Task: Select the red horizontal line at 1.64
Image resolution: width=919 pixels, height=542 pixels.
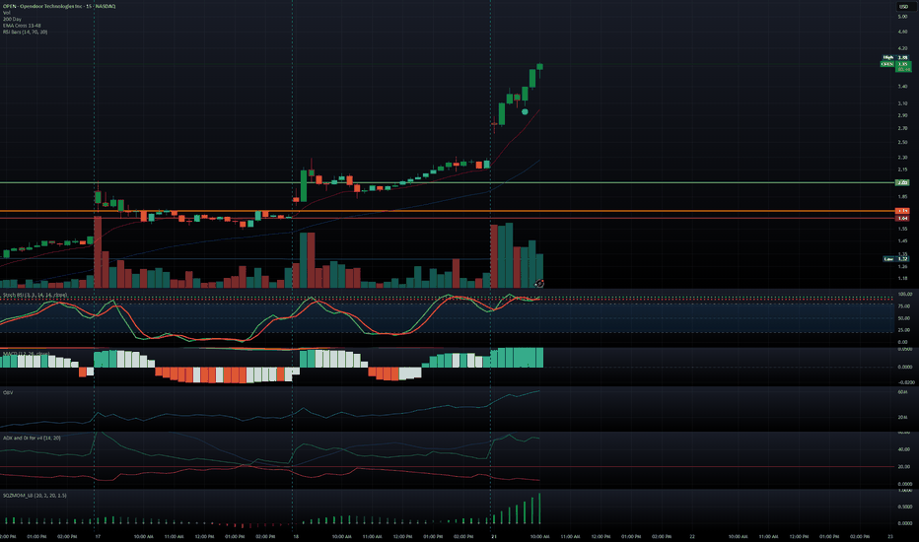Action: 446,218
